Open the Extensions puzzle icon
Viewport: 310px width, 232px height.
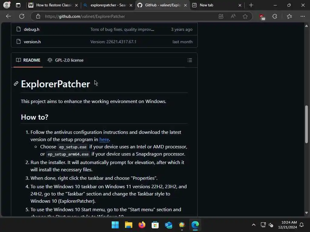[275, 16]
